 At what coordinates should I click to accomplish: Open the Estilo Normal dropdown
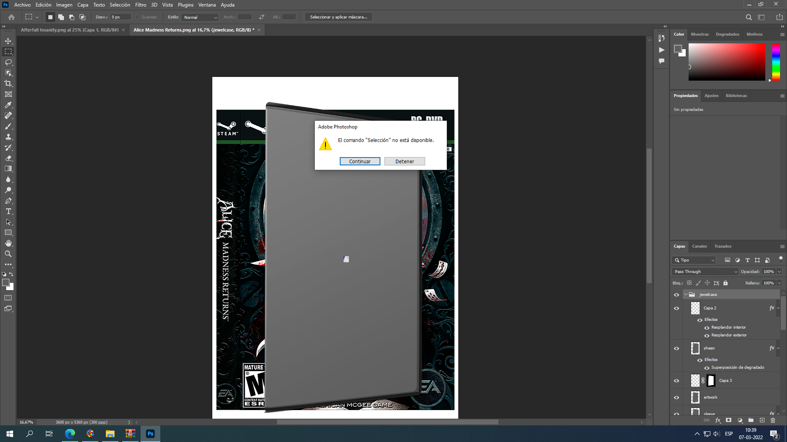pos(200,17)
